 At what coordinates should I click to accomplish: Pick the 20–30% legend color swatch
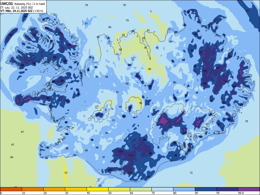pyautogui.click(x=54, y=189)
